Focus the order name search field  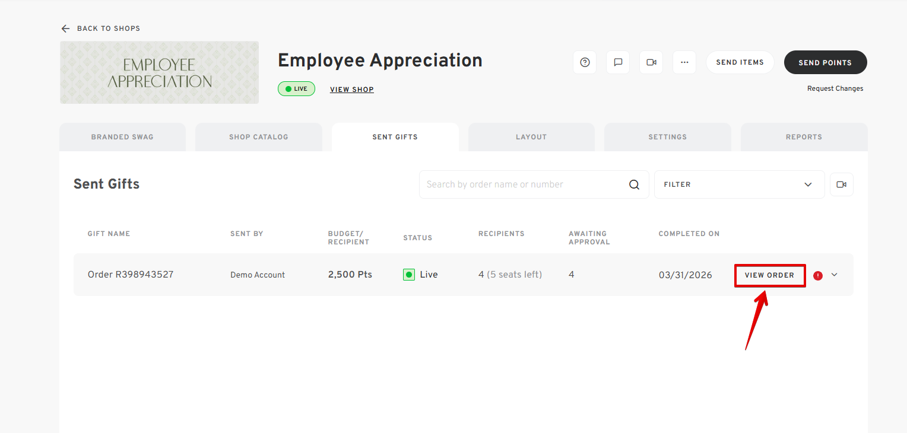pos(522,184)
